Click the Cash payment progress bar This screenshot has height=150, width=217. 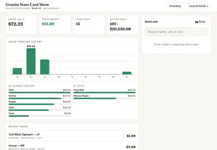(40, 116)
